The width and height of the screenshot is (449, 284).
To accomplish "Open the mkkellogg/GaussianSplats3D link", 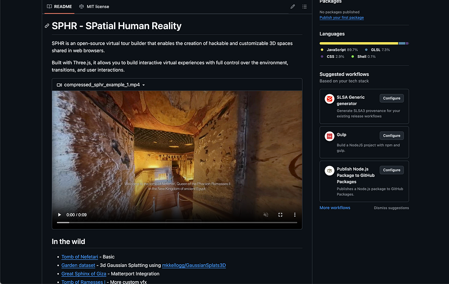I will (194, 266).
